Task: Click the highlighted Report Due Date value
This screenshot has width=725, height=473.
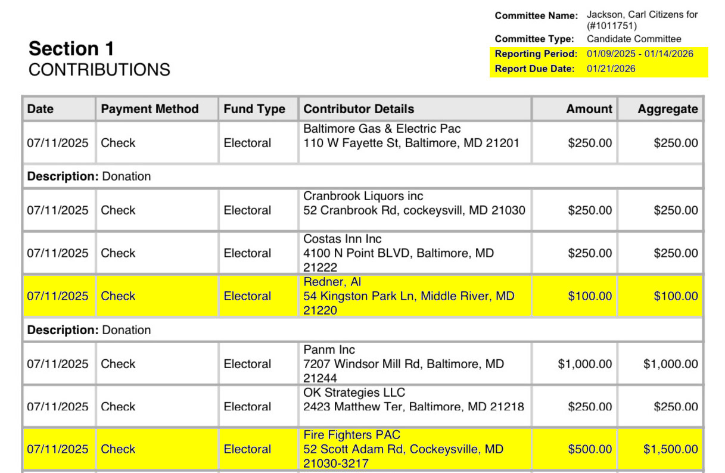Action: [x=611, y=69]
